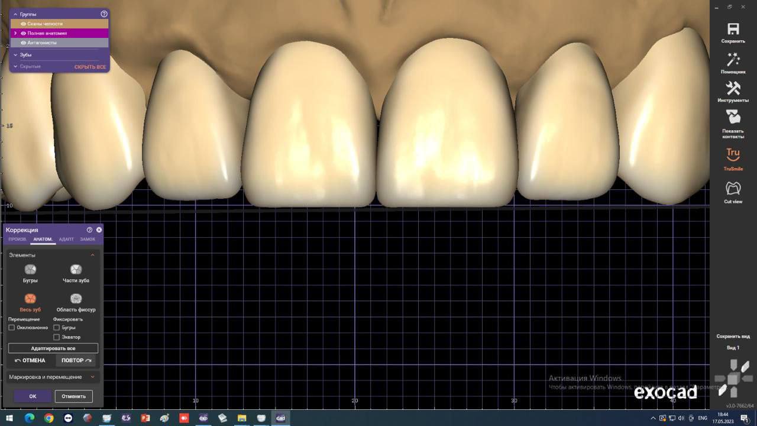Select the Cusps (Бугры) element icon

click(30, 270)
